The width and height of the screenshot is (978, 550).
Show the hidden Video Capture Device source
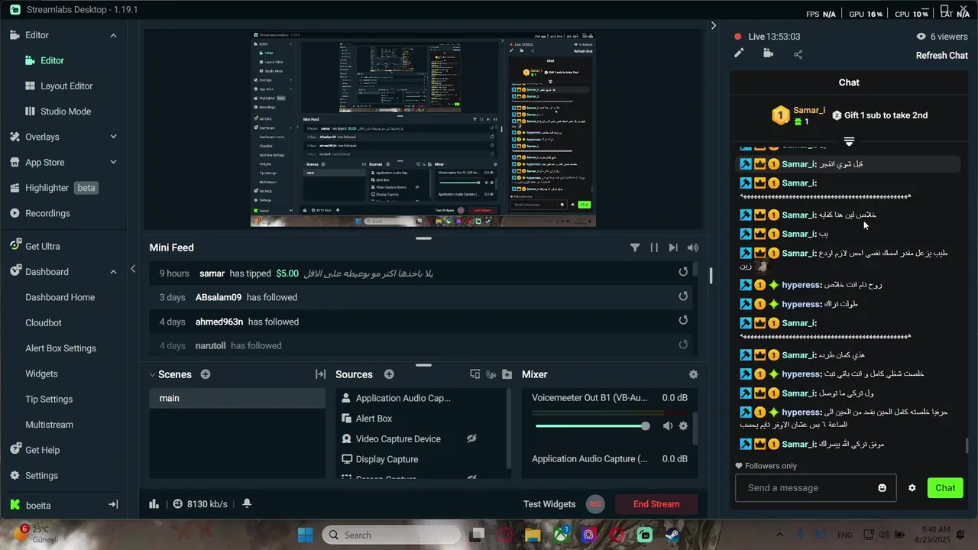point(472,438)
